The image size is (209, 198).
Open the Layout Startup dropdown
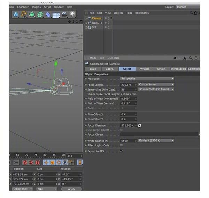188,7
